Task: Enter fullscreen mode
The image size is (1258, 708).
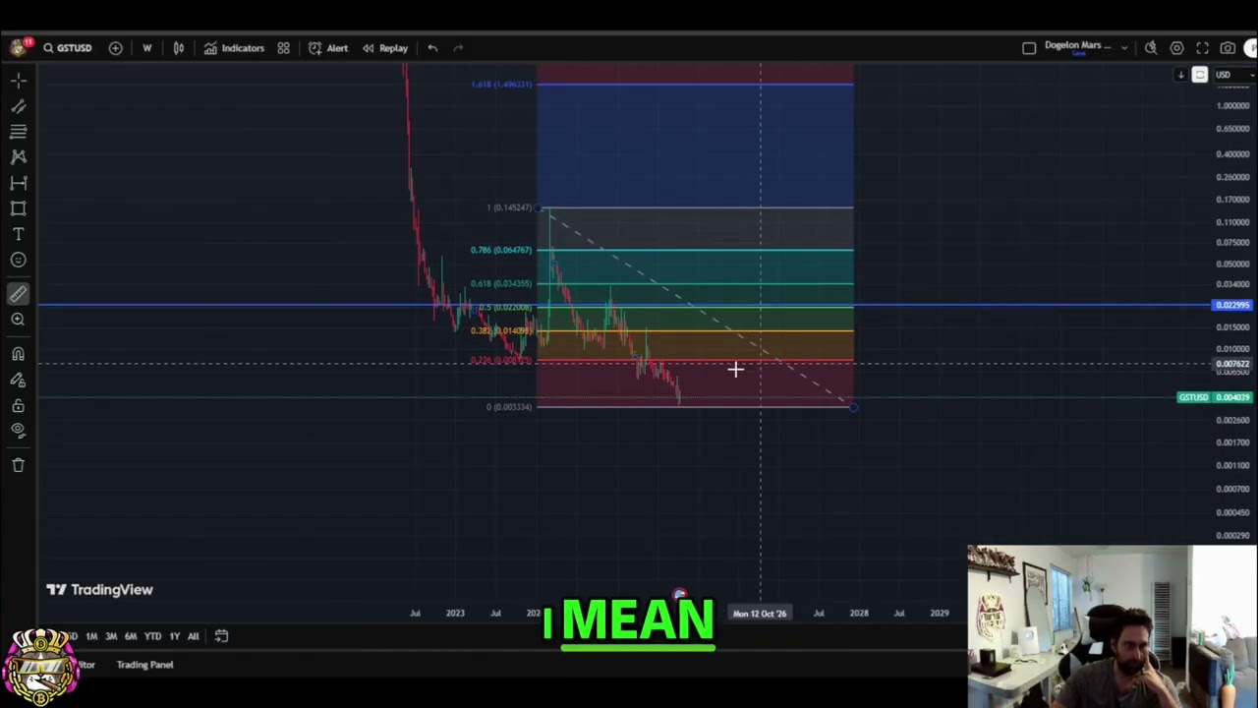Action: (x=1202, y=48)
